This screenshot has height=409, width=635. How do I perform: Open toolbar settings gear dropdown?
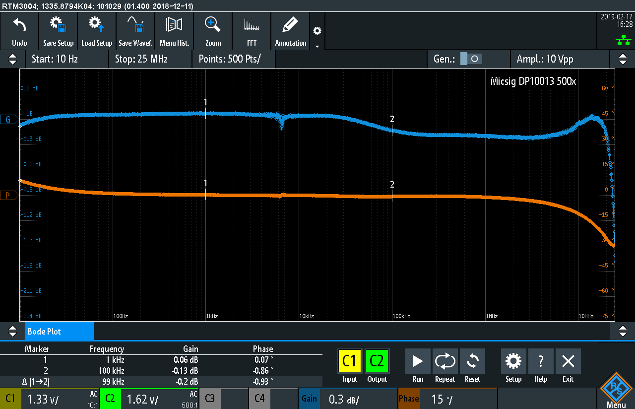(x=317, y=36)
